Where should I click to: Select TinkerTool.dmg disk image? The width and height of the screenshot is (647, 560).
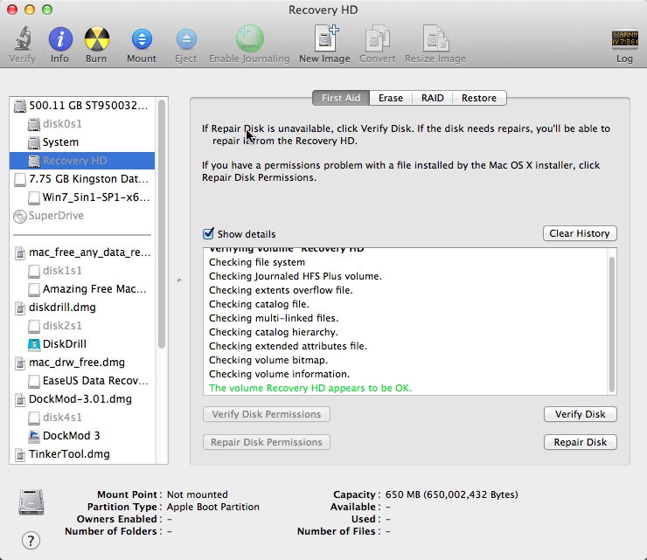click(82, 454)
